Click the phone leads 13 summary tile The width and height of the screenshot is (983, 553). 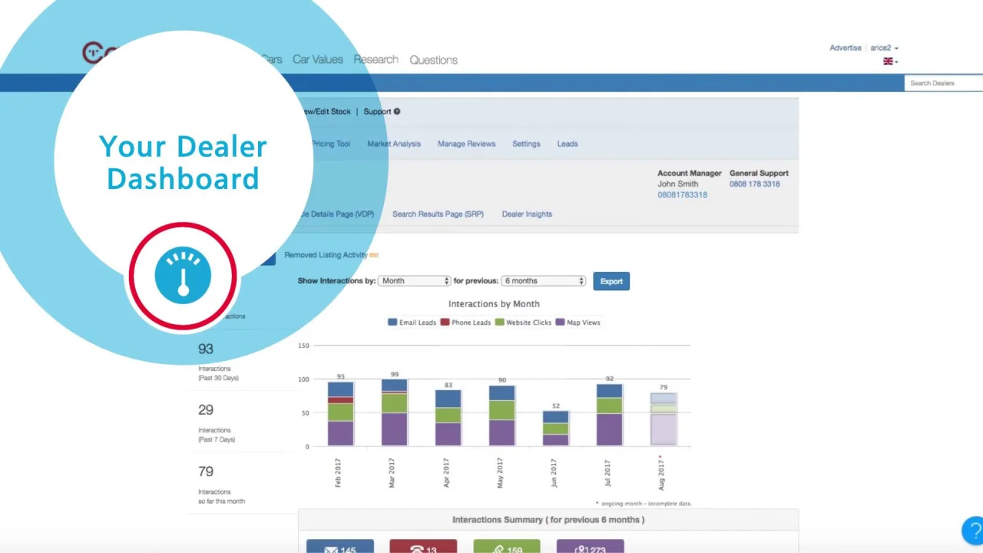[x=423, y=547]
